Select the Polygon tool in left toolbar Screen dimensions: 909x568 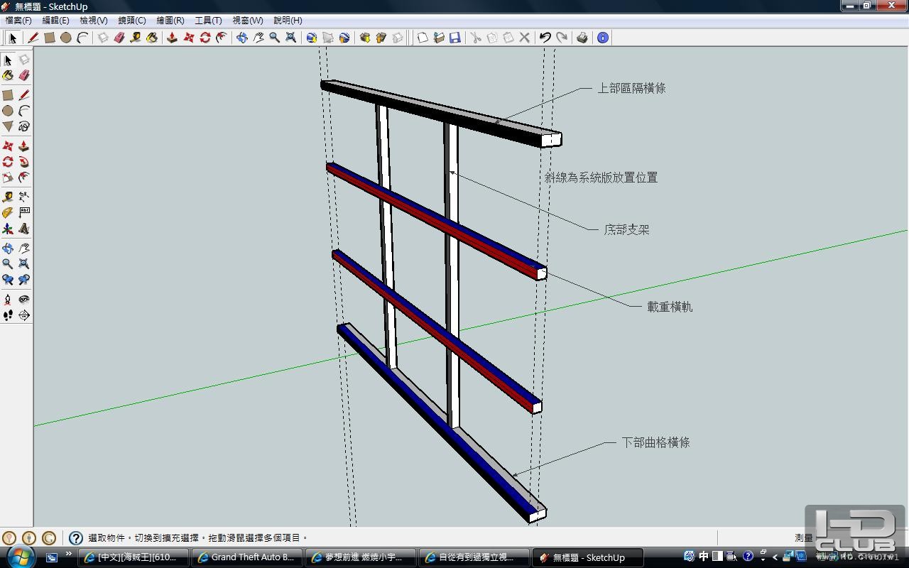click(x=8, y=126)
